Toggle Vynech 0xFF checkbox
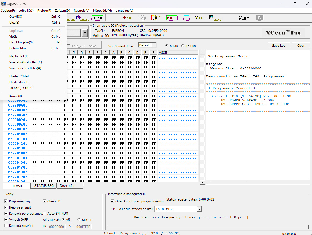Viewport: 312px width, 235px height. [x=6, y=220]
